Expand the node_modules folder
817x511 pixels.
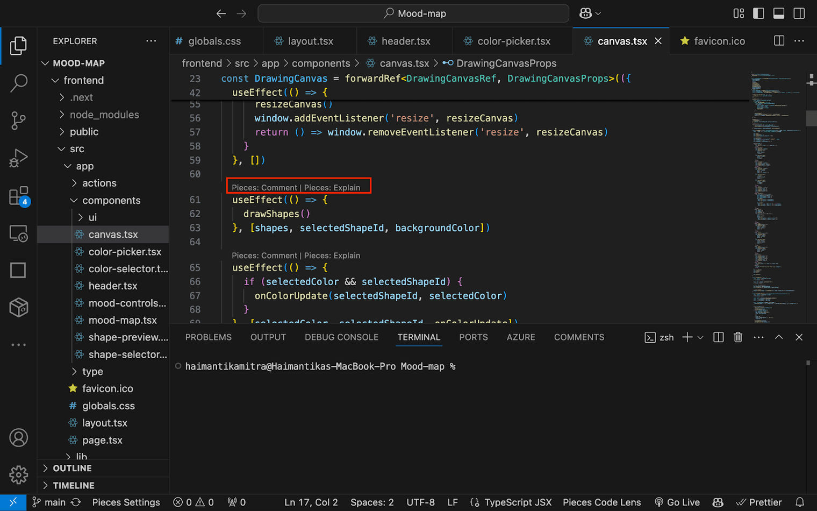[x=103, y=115]
